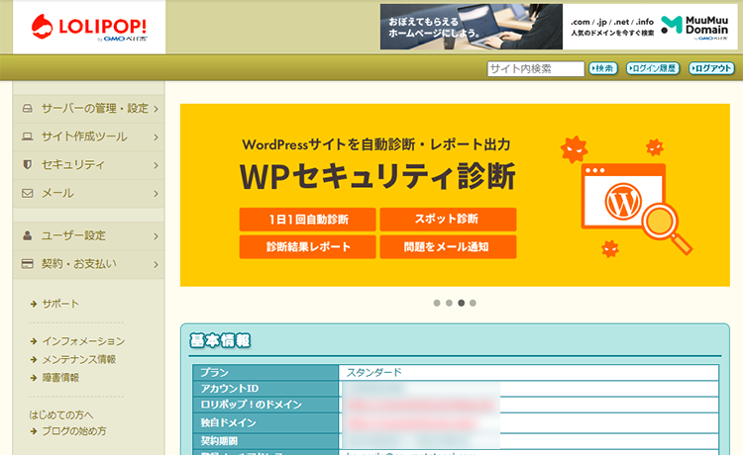Viewport: 743px width, 455px height.
Task: Expand the ユーザー設定 chevron
Action: point(156,236)
